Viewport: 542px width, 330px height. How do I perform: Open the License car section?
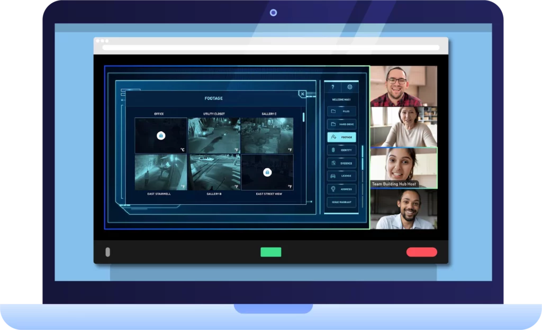pyautogui.click(x=341, y=176)
